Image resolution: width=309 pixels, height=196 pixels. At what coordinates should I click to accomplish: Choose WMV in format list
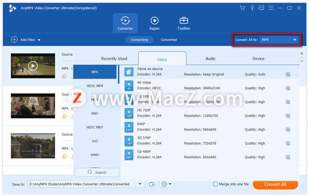[95, 155]
